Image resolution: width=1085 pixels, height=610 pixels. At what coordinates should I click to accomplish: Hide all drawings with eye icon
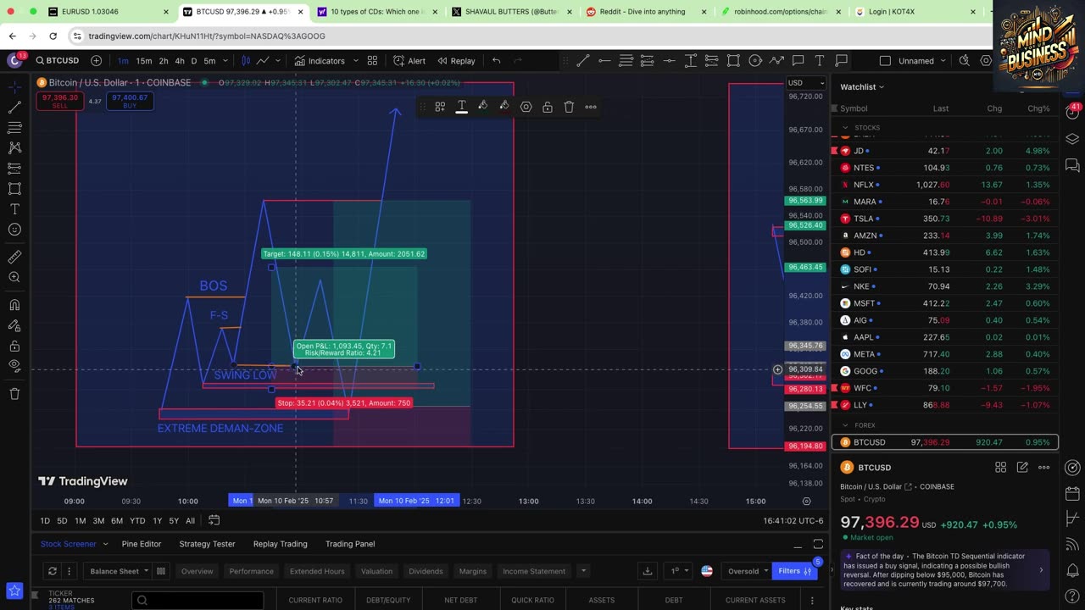tap(14, 366)
